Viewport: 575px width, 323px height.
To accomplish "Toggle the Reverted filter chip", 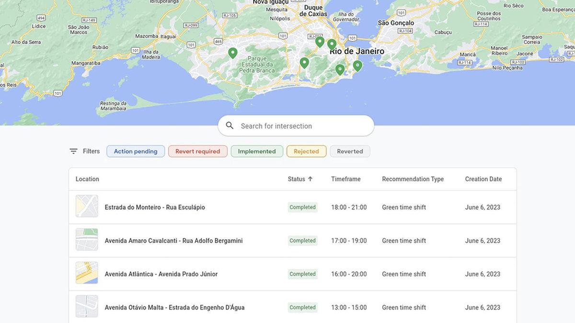I will click(350, 151).
